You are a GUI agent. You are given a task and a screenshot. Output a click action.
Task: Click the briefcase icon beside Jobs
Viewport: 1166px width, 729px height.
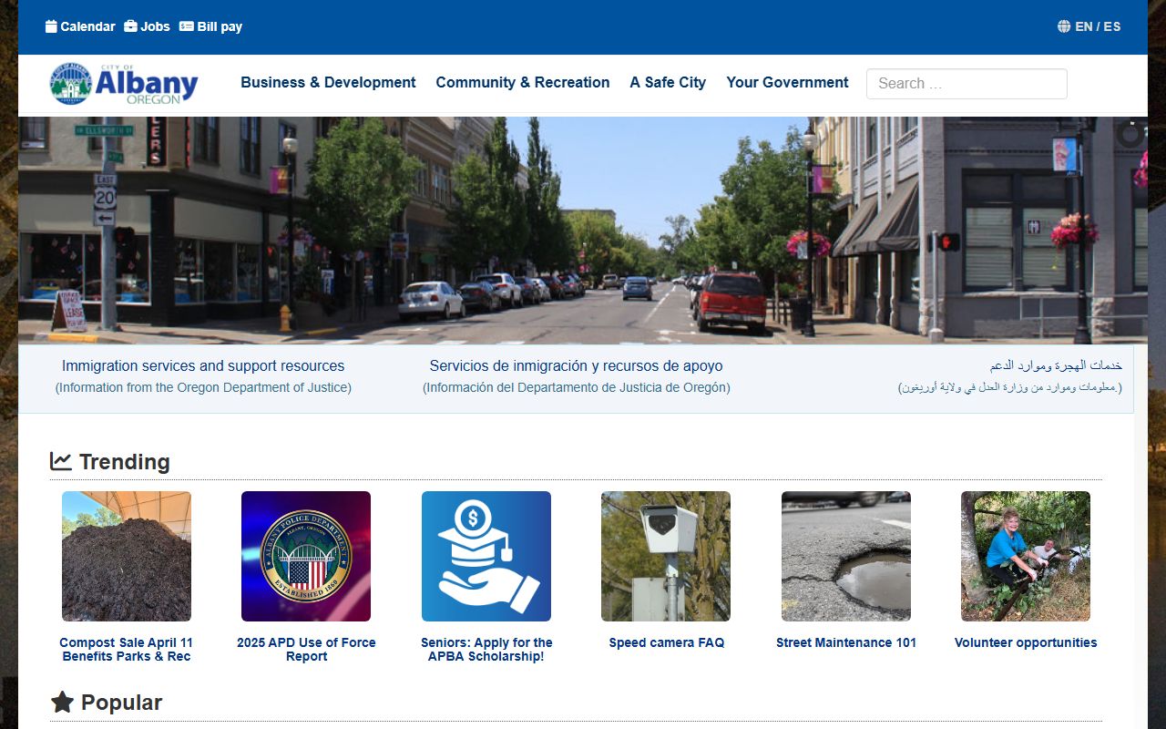click(130, 26)
